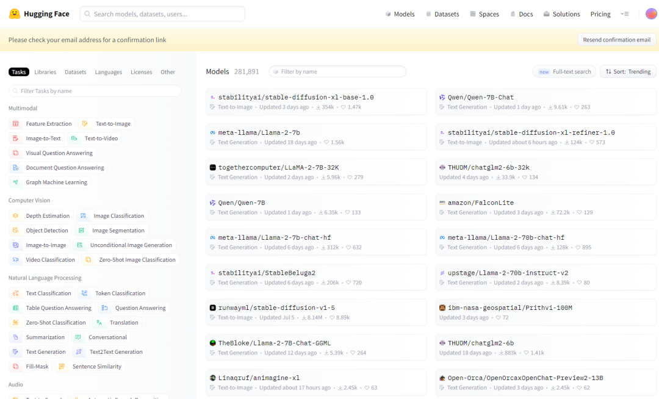Click the Token Classification icon
The width and height of the screenshot is (659, 399).
(x=84, y=293)
